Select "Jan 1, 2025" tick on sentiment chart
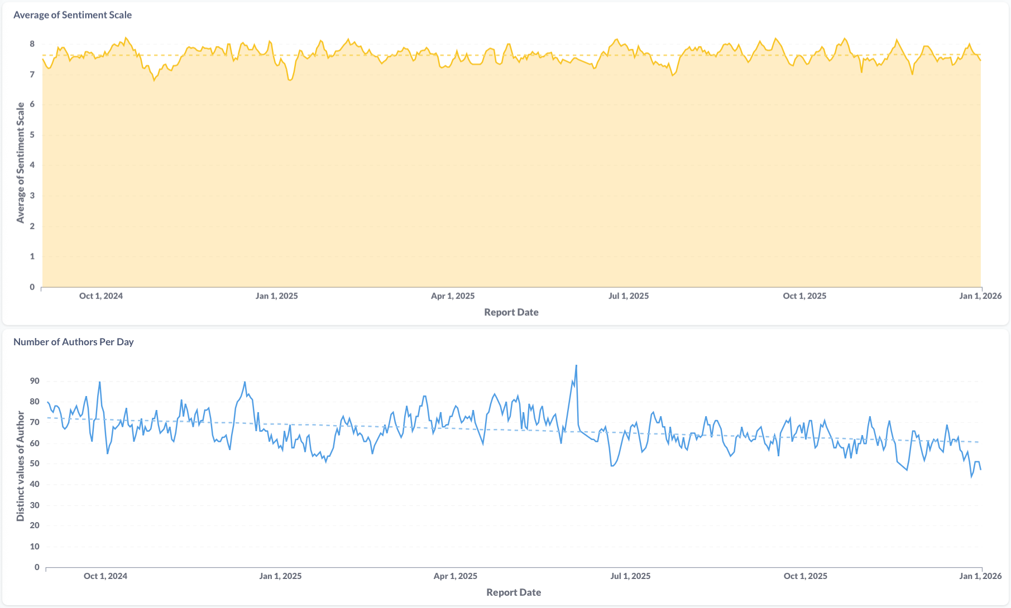The height and width of the screenshot is (608, 1011). tap(276, 296)
